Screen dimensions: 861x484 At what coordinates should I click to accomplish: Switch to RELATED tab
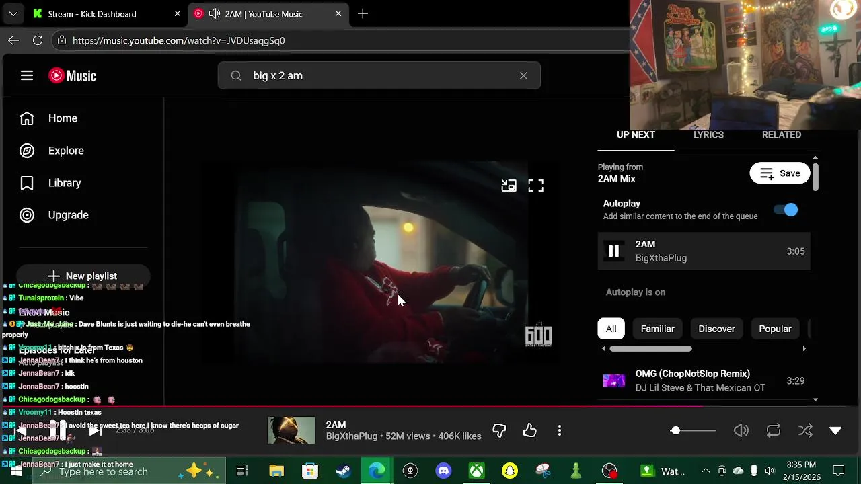click(781, 135)
